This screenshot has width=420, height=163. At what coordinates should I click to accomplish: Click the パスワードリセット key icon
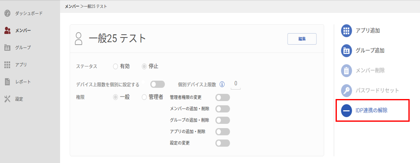point(346,91)
